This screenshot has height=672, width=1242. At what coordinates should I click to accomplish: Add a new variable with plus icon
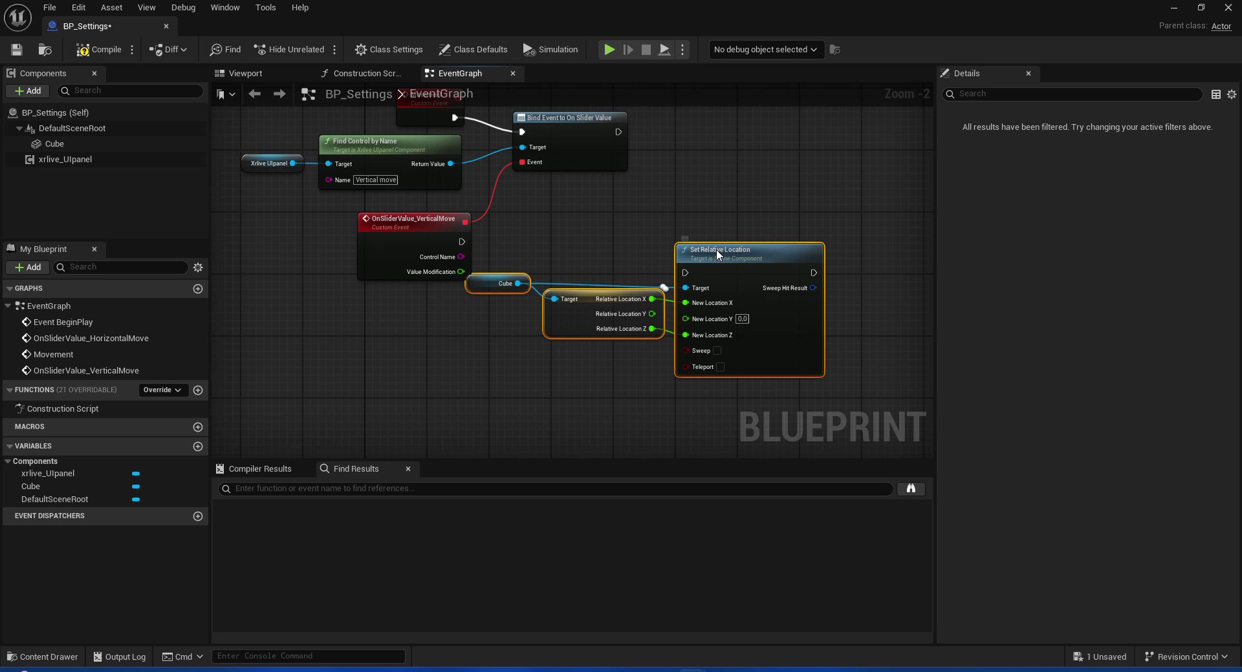pos(198,446)
